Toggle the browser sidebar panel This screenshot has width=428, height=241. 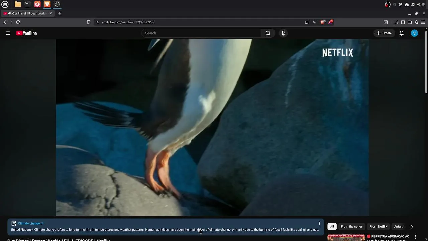pyautogui.click(x=403, y=22)
